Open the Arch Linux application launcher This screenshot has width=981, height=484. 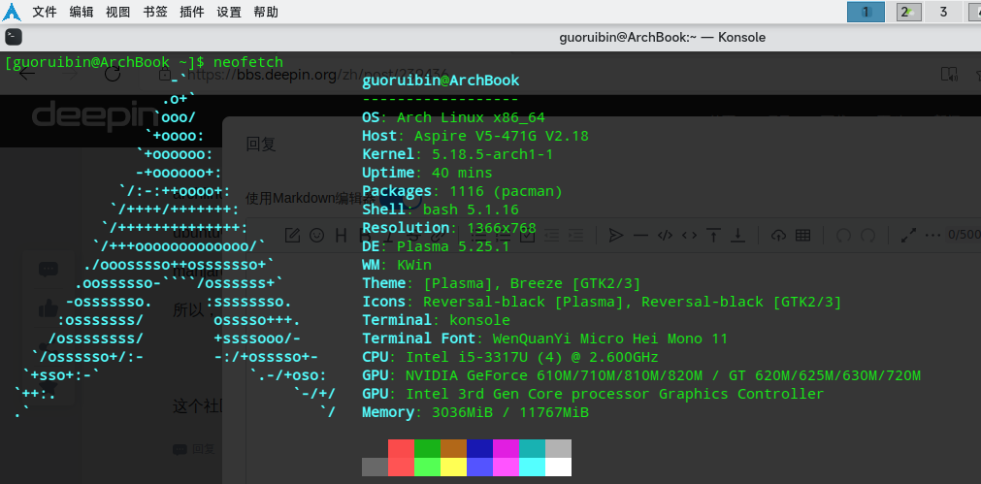point(12,12)
